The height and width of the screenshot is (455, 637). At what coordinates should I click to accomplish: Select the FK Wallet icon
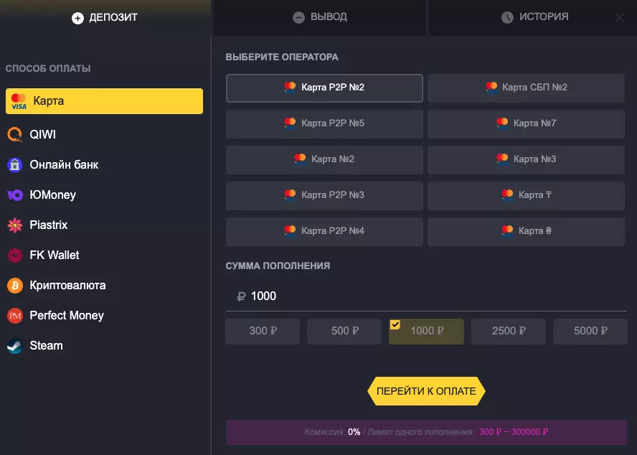pos(15,255)
